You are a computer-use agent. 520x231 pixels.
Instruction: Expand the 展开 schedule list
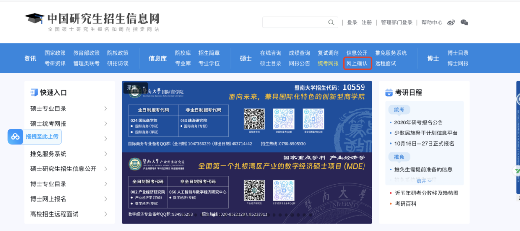coord(424,181)
